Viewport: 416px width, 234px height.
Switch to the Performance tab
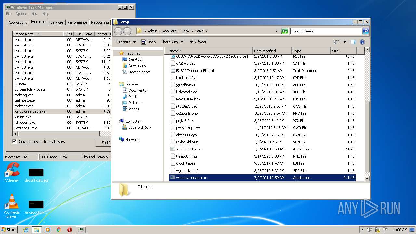77,22
